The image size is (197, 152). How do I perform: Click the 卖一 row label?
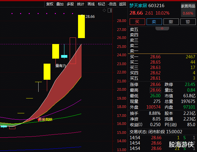tap(134, 51)
